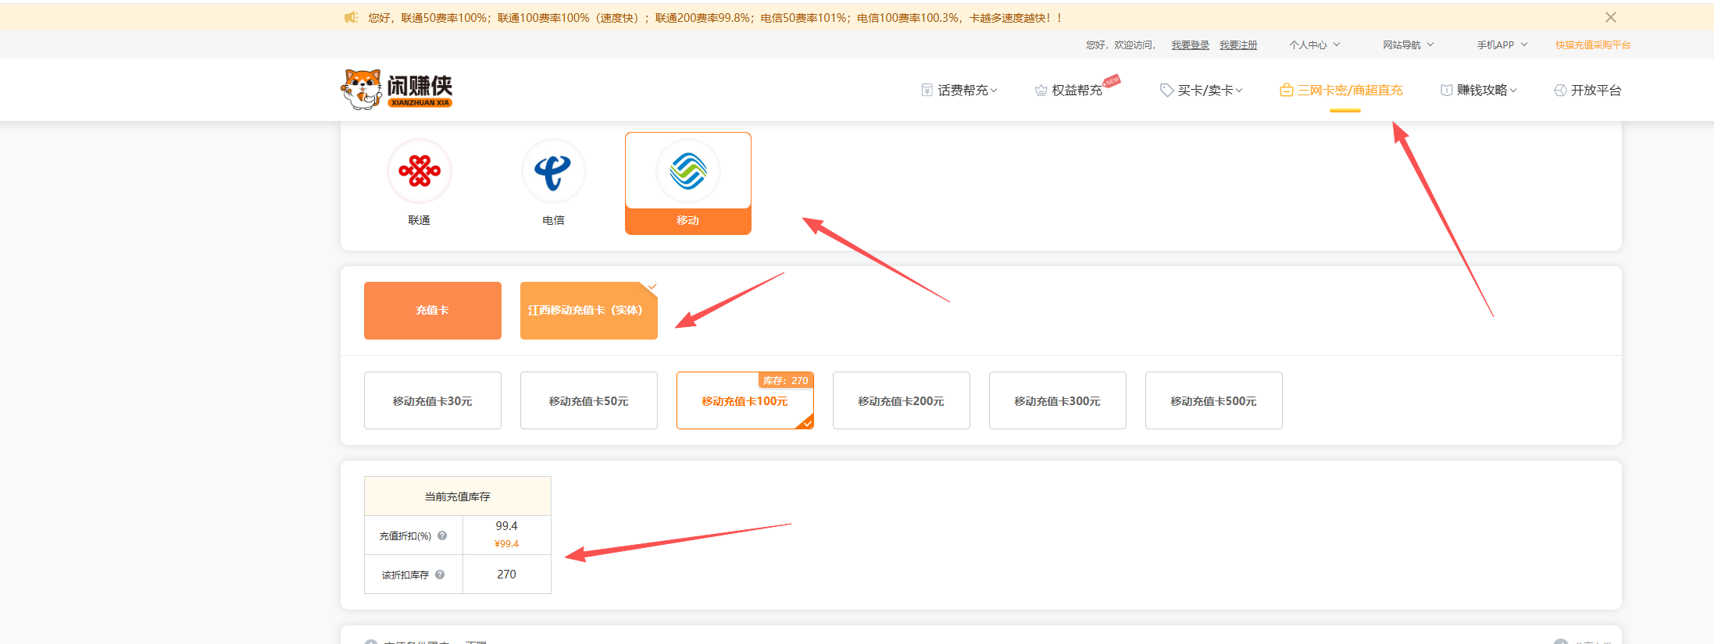Select the 充值卡 category button
This screenshot has width=1714, height=644.
click(433, 311)
